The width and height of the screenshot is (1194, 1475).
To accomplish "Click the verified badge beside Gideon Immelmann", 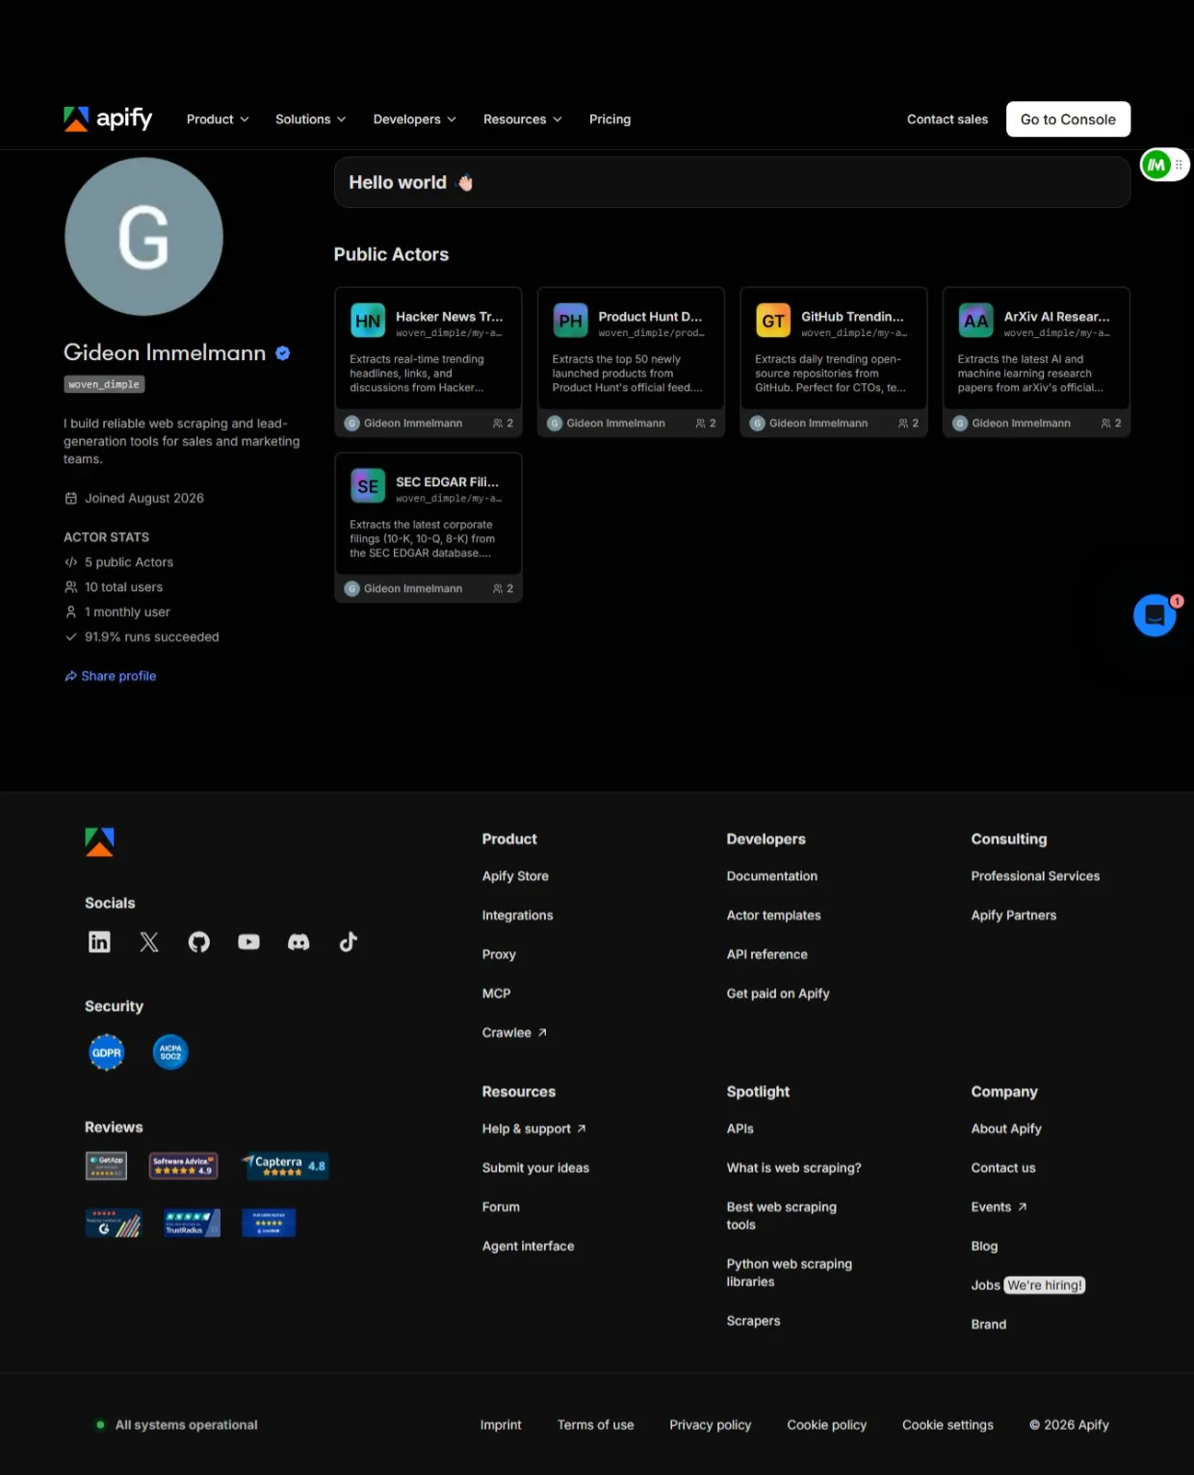I will coord(283,353).
